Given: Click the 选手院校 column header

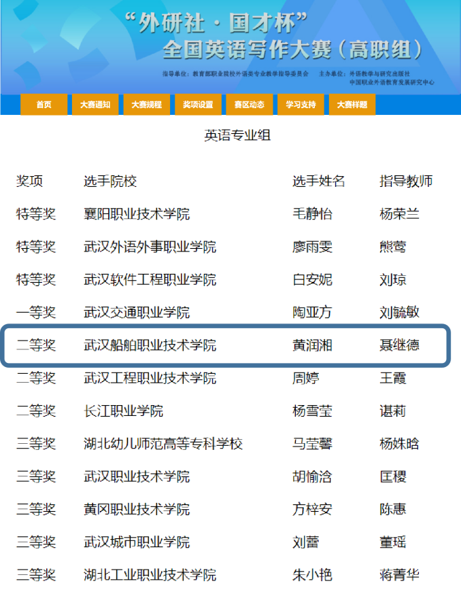Looking at the screenshot, I should pos(110,181).
